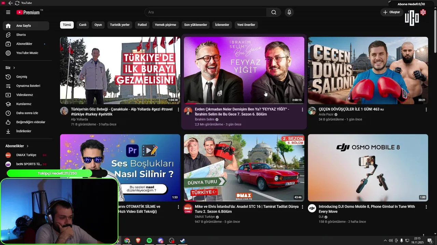The width and height of the screenshot is (437, 245).
Task: Reload the page with refresh icon
Action: [17, 3]
